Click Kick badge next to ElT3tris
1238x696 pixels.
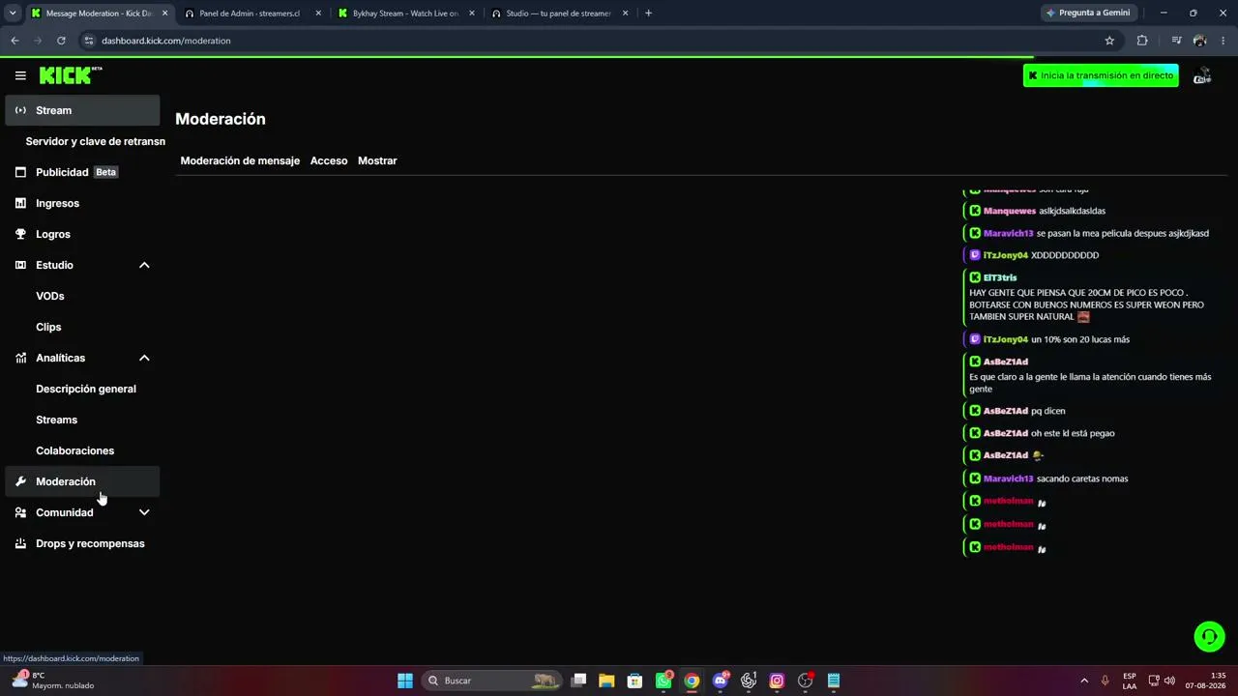pyautogui.click(x=975, y=277)
